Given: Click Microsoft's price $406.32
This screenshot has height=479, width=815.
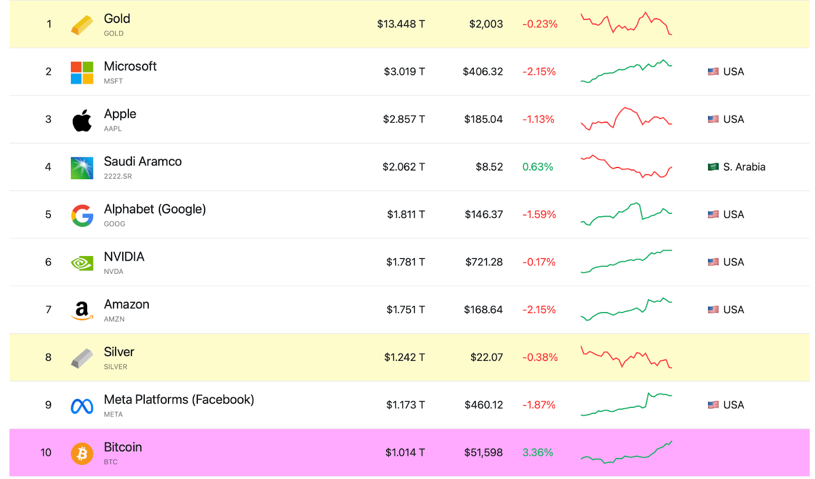Looking at the screenshot, I should coord(483,72).
